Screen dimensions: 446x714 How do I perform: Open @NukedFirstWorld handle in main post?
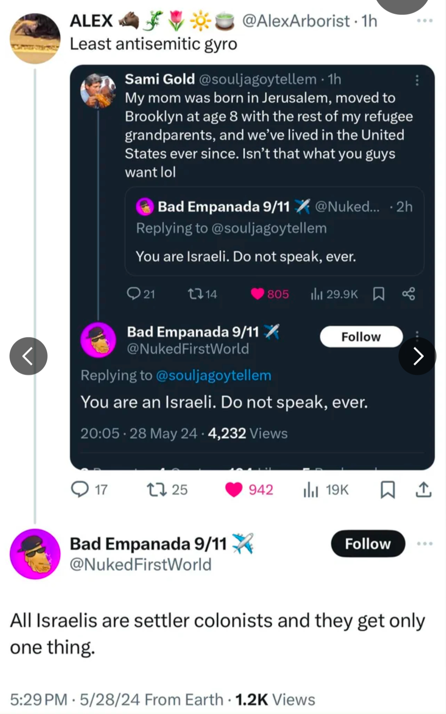(x=140, y=564)
